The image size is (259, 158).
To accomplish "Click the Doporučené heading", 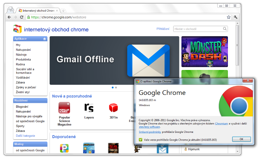I will pyautogui.click(x=64, y=137).
